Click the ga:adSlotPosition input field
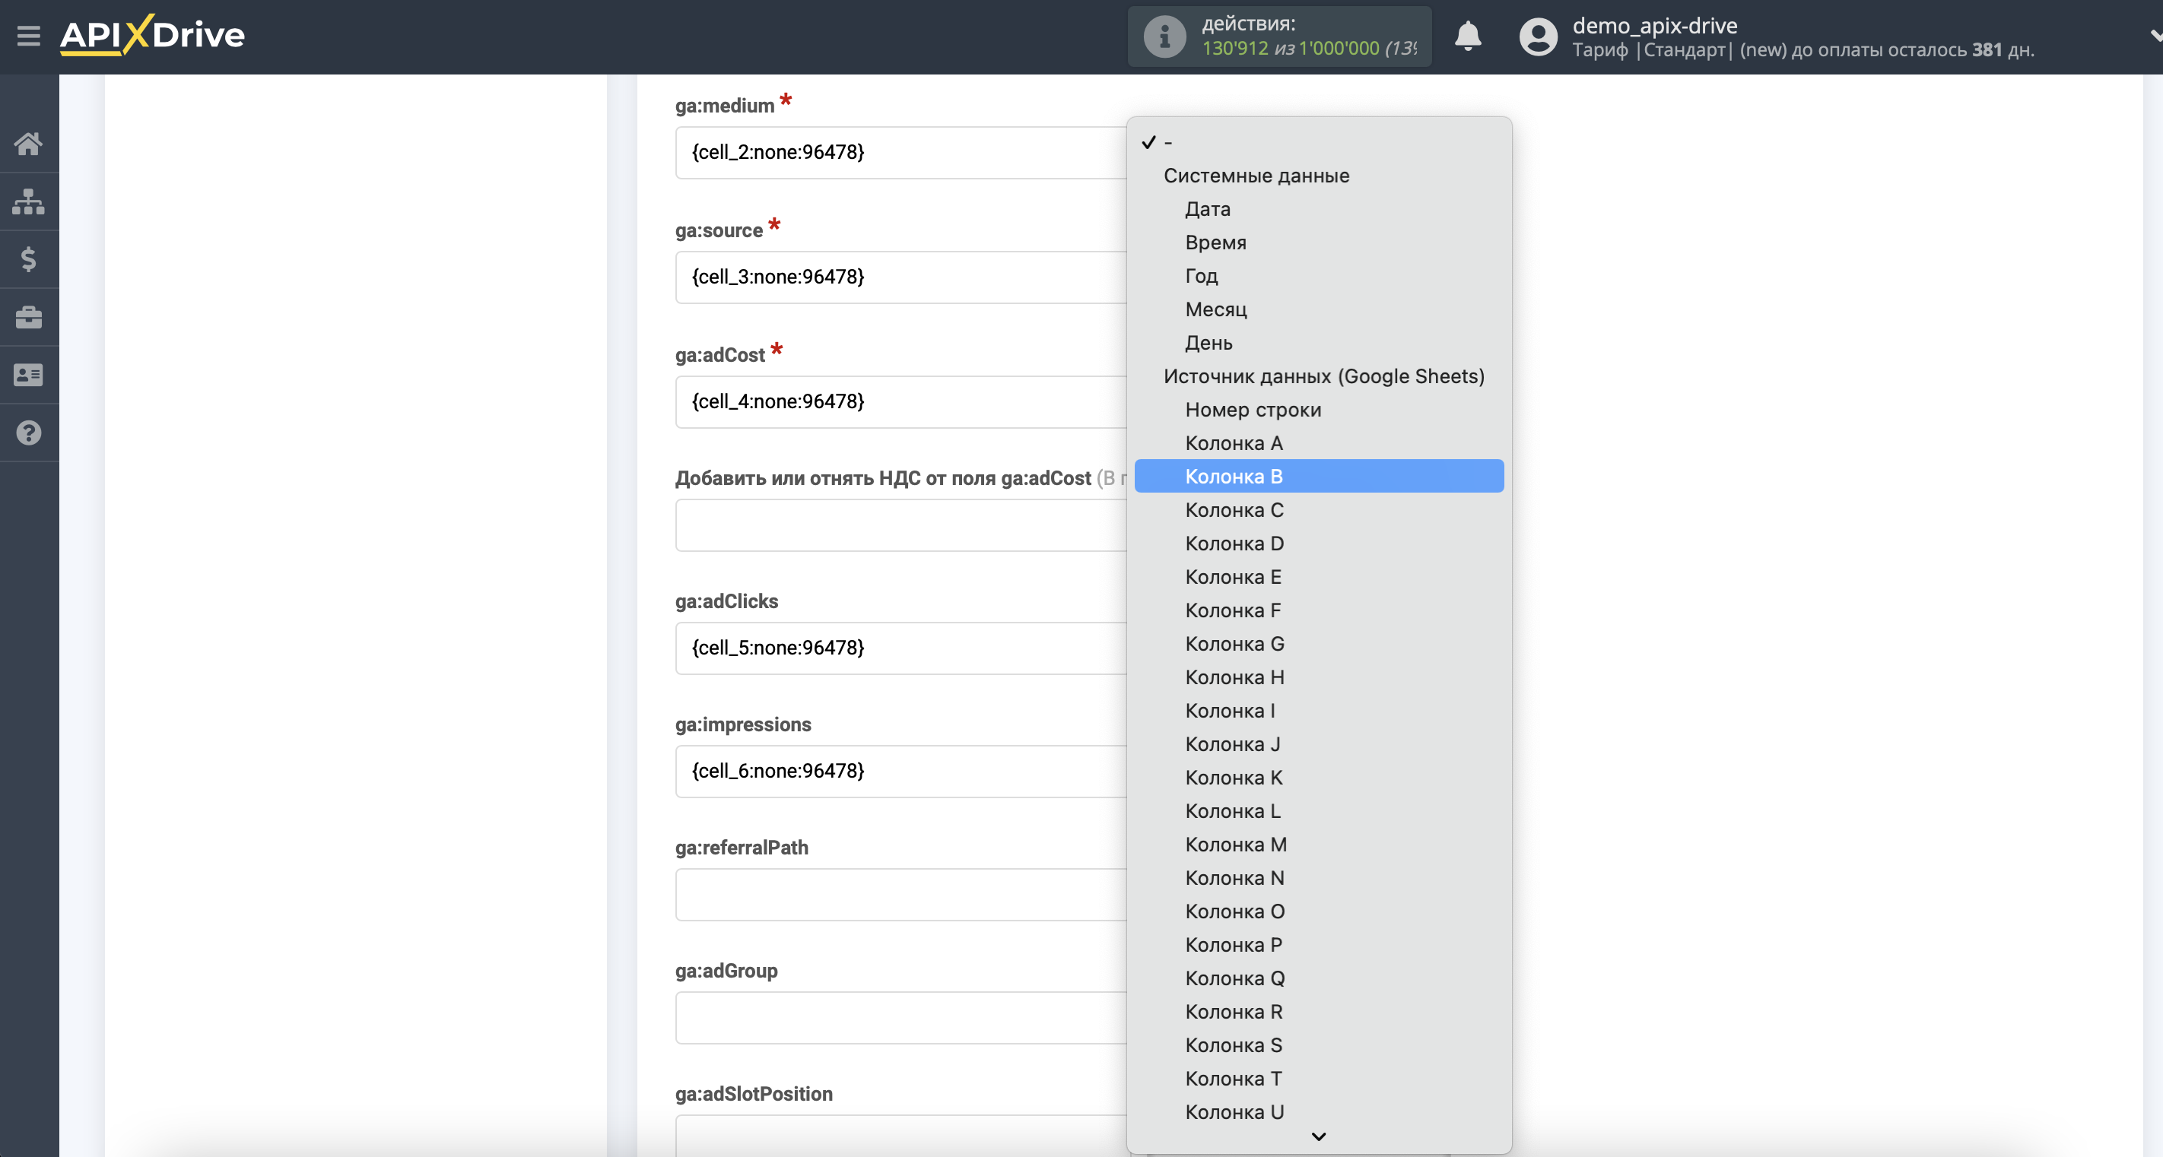Viewport: 2163px width, 1157px height. [x=901, y=1136]
